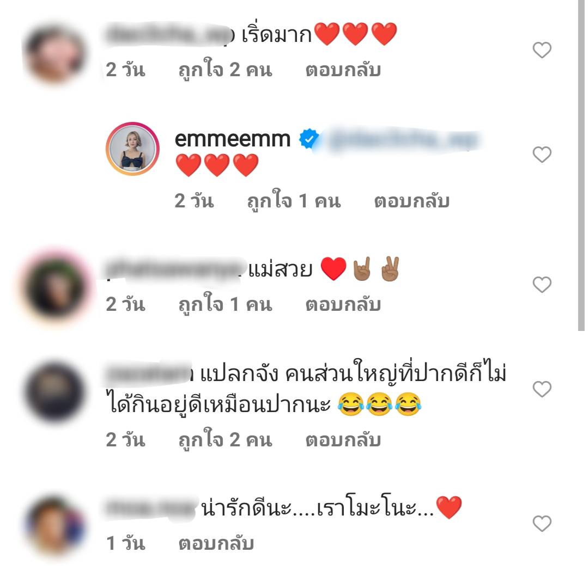Like the แม่สวย comment with heart icon
588x571 pixels.
point(542,285)
